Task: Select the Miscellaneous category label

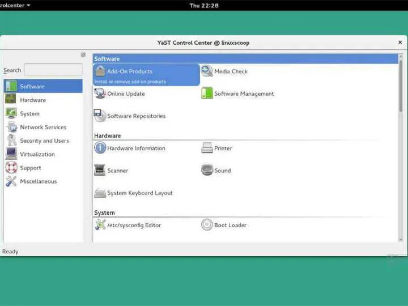Action: click(39, 181)
